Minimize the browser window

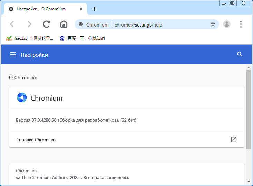224,3
